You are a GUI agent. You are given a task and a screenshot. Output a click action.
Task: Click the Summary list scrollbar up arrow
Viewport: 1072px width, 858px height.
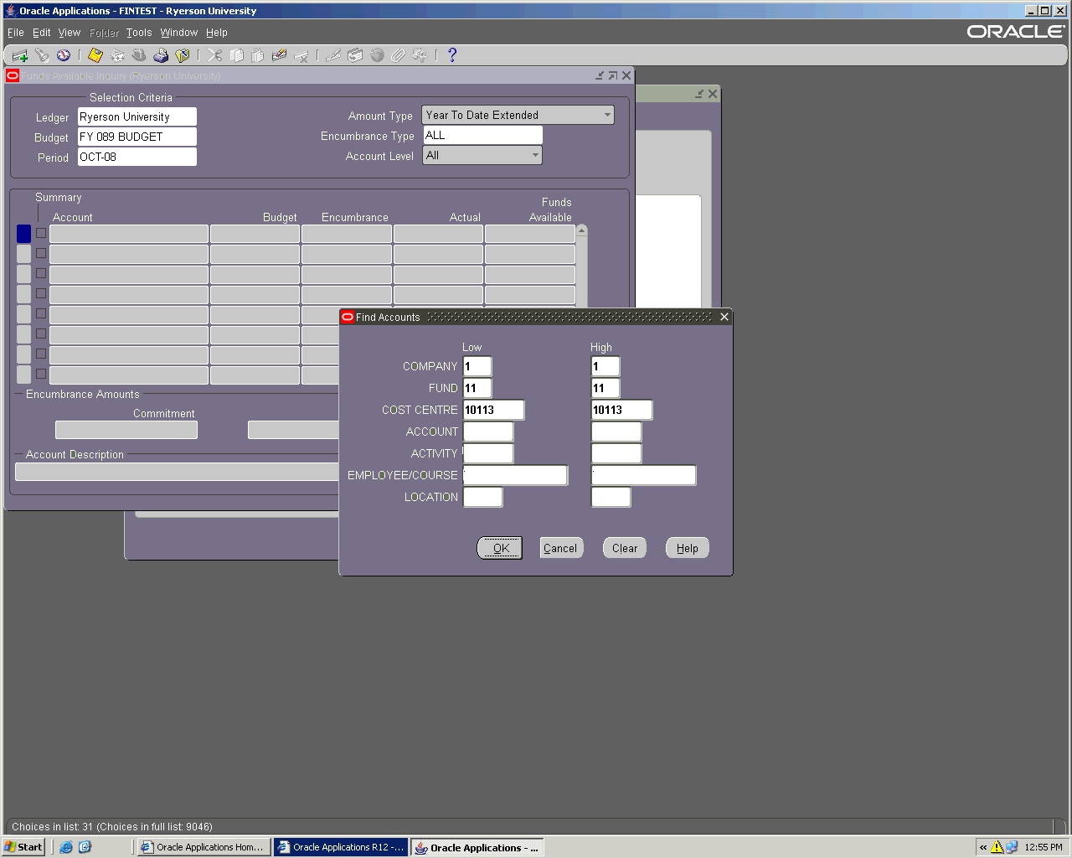pos(581,230)
